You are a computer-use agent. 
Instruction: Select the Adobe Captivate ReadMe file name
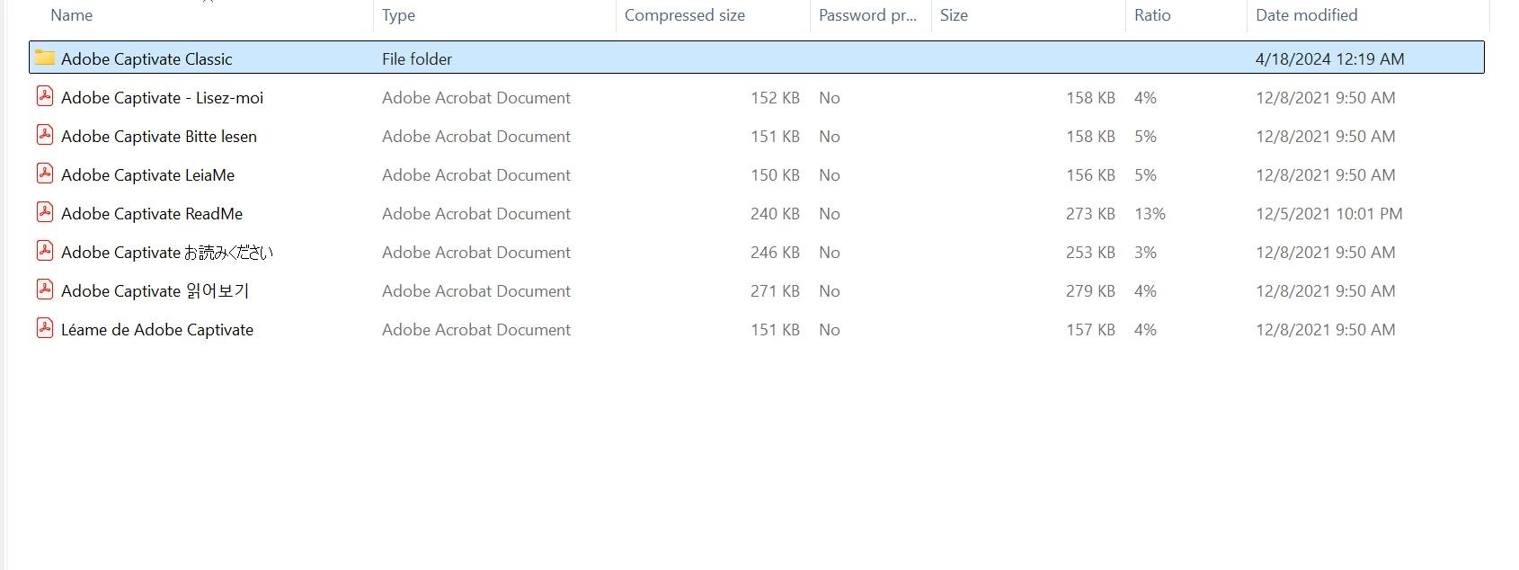coord(152,213)
